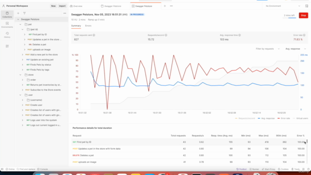Open Postbot in the status bar
This screenshot has height=175, width=311.
pyautogui.click(x=242, y=169)
